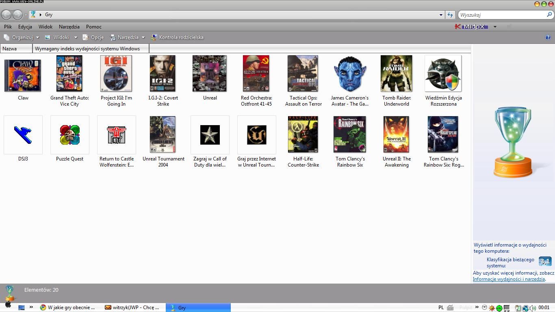Expand the recent pages arrow by Forward
Screen dimensions: 555x312
click(26, 15)
